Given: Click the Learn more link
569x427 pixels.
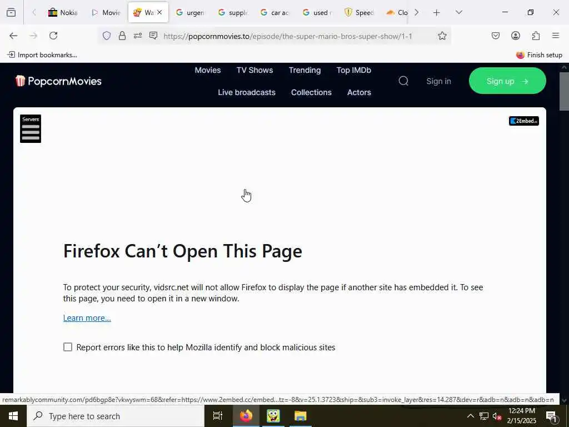Looking at the screenshot, I should [x=87, y=317].
